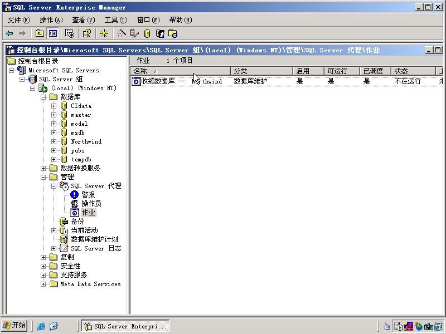Sort jobs by the 分类 column header
The image size is (446, 334).
pyautogui.click(x=261, y=71)
